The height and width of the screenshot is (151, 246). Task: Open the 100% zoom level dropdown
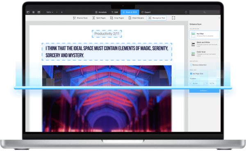tap(50, 12)
